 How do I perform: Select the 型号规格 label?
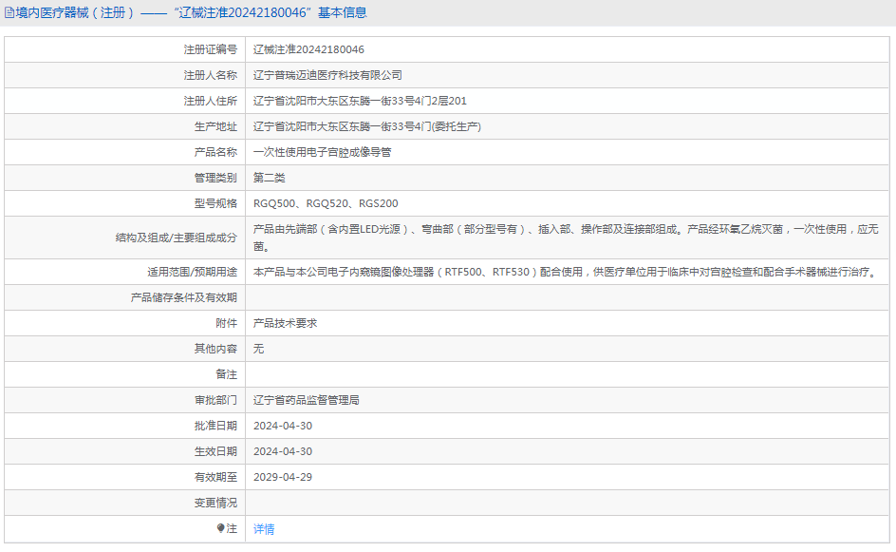click(x=215, y=203)
